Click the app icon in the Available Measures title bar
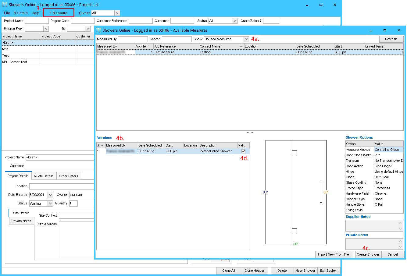The height and width of the screenshot is (276, 407). click(98, 30)
